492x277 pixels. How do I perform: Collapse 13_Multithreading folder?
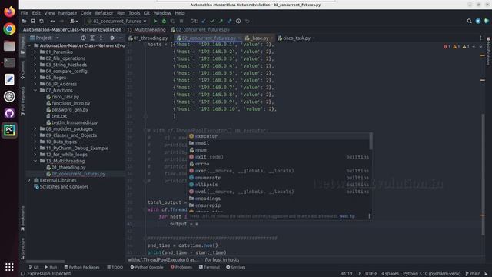click(35, 161)
